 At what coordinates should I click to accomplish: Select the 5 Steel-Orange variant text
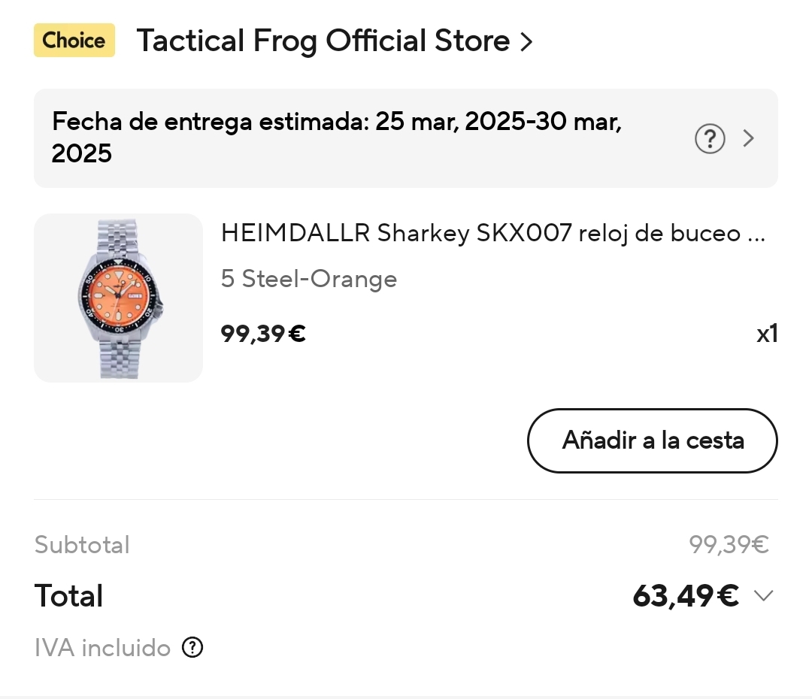308,279
